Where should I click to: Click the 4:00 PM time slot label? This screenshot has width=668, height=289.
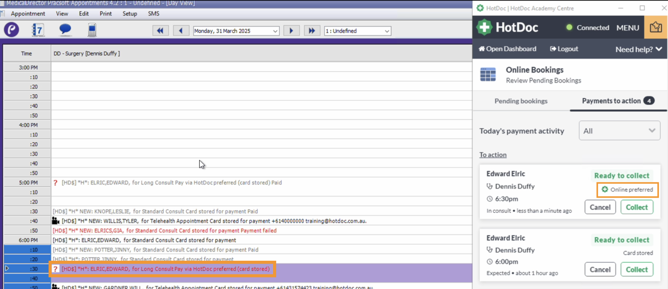[28, 125]
